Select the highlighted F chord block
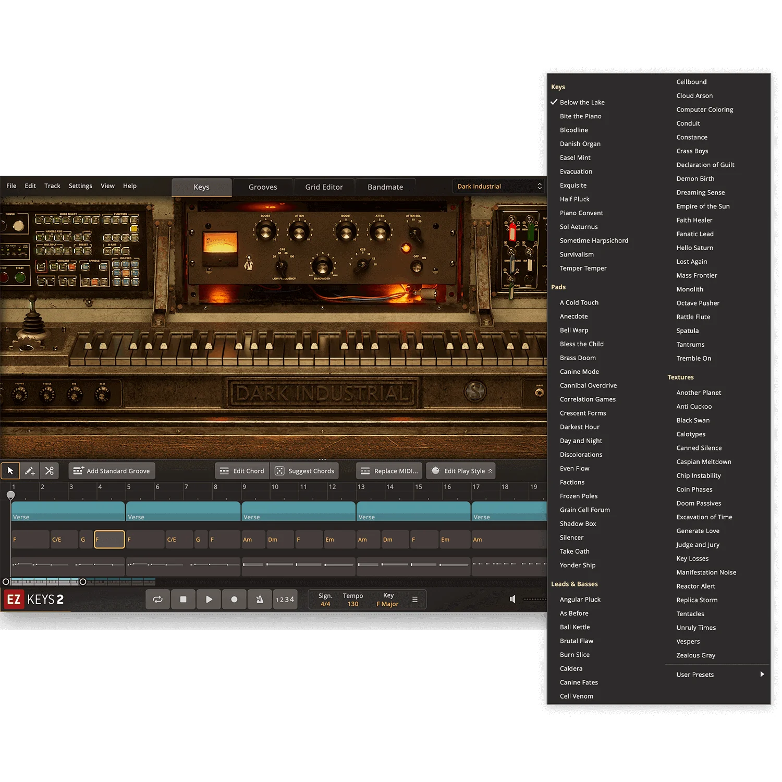This screenshot has width=782, height=782. (x=109, y=540)
